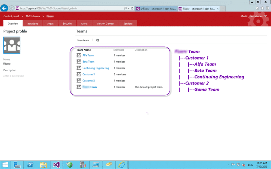This screenshot has width=271, height=169.
Task: Click the project description field
Action: [14, 76]
